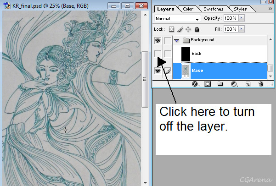276x186 pixels.
Task: Select the Base layer name
Action: pos(197,71)
